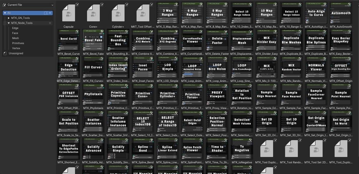
Task: Click the Unassigned page icon
Action: [5, 53]
